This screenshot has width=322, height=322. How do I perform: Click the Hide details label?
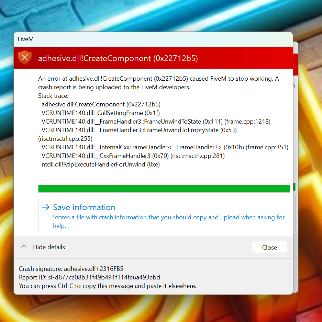click(x=49, y=247)
